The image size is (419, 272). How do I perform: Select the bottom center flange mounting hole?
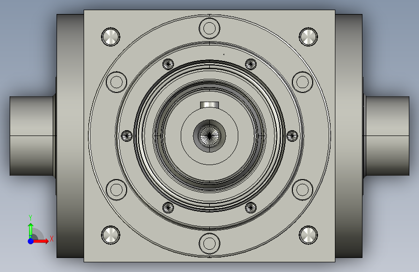(x=210, y=243)
